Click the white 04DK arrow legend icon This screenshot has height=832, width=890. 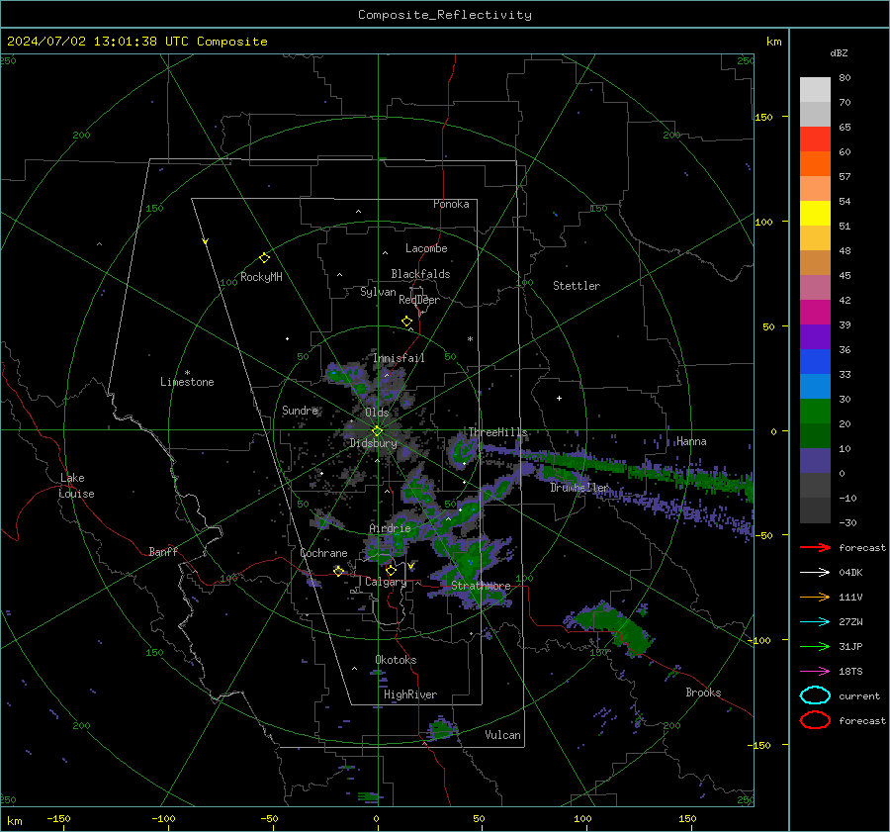[x=815, y=573]
